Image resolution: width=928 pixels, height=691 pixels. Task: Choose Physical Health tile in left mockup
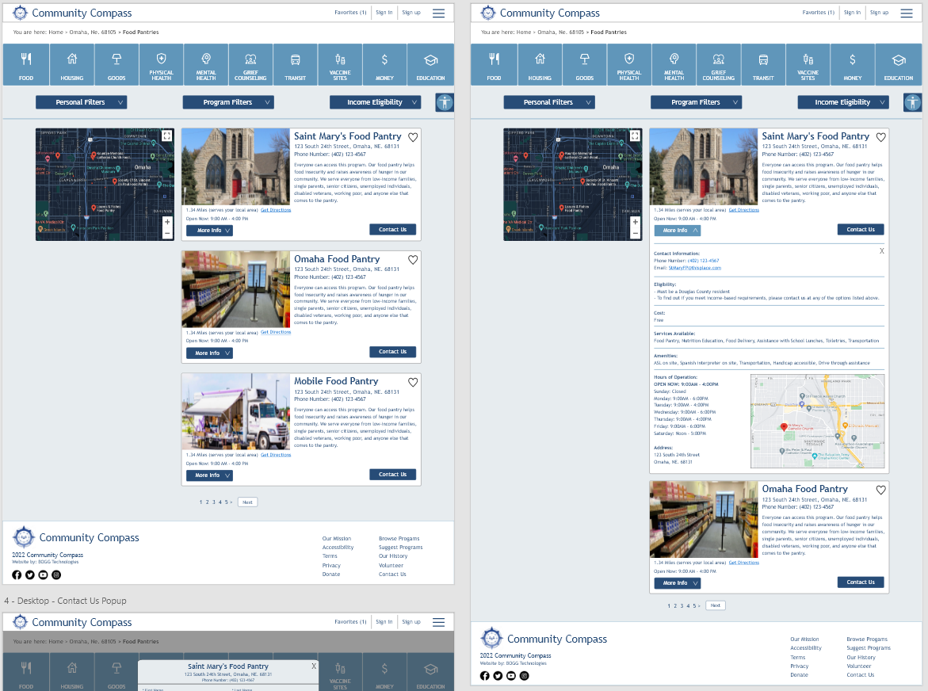point(161,64)
